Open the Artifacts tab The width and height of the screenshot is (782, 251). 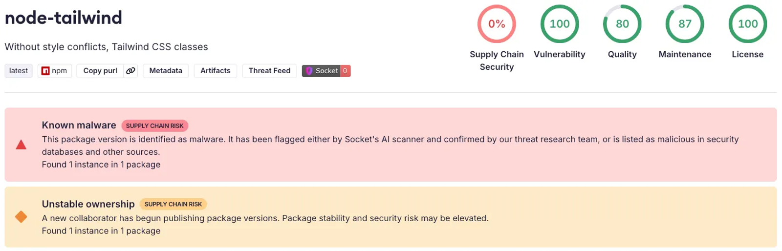click(215, 71)
